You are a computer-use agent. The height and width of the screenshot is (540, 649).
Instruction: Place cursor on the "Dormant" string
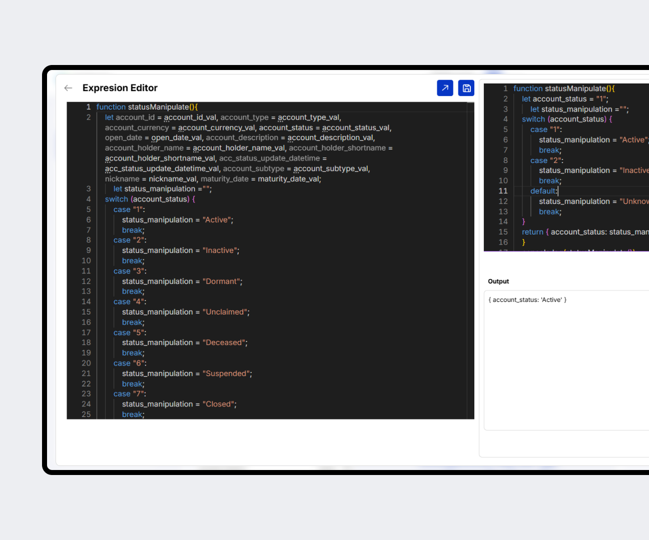[x=222, y=281]
